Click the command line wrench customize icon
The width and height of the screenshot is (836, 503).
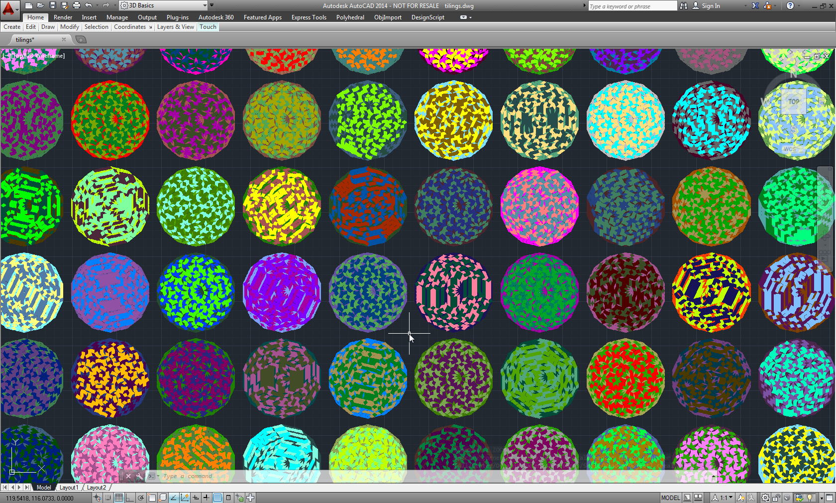(x=139, y=476)
